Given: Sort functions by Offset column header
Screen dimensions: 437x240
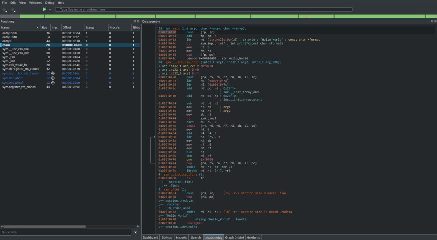Looking at the screenshot, I should coord(73,28).
